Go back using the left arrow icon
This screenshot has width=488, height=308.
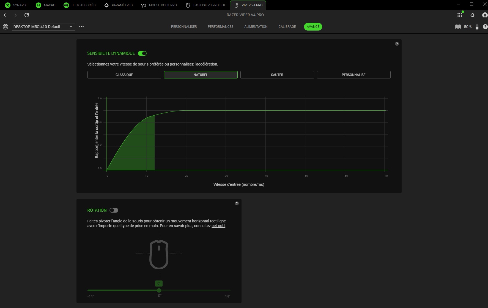(x=5, y=15)
